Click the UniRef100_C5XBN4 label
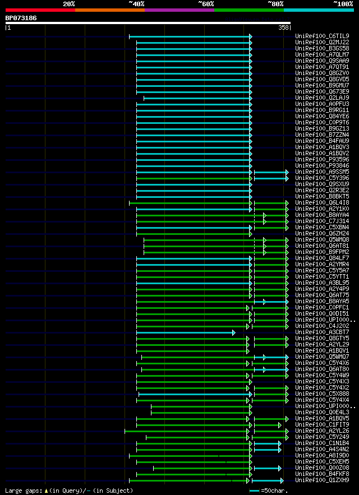The height and width of the screenshot is (495, 359). (x=322, y=228)
